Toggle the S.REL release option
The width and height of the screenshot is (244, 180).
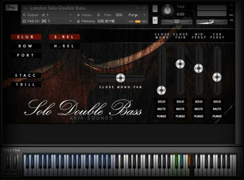click(x=64, y=37)
